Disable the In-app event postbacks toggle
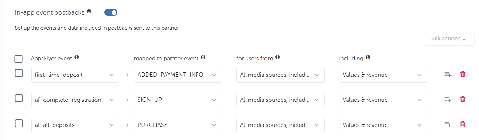This screenshot has height=140, width=479. pos(111,12)
